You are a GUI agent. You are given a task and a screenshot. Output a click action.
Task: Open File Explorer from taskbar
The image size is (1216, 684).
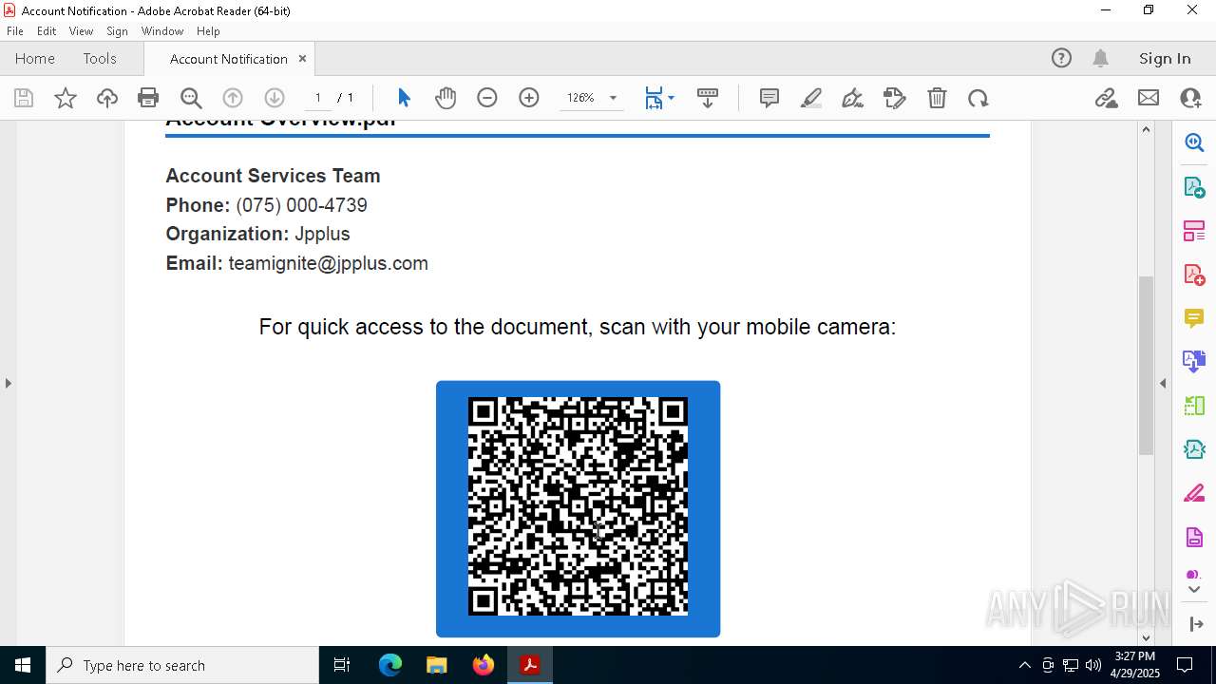437,665
